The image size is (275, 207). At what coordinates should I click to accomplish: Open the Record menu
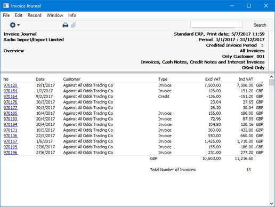point(34,15)
